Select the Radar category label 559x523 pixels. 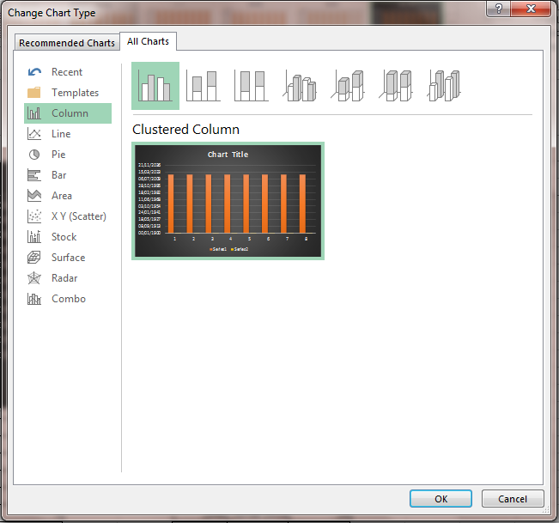point(64,278)
